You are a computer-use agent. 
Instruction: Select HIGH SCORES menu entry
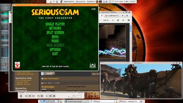pyautogui.click(x=55, y=45)
